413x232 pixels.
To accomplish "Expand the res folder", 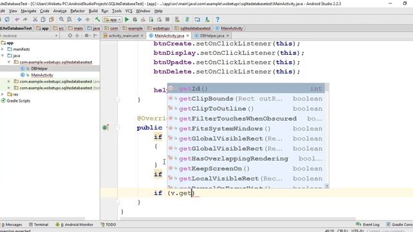I will pyautogui.click(x=3, y=94).
